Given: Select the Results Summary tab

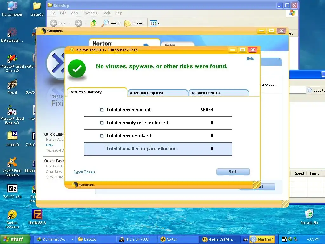Looking at the screenshot, I should (x=97, y=92).
